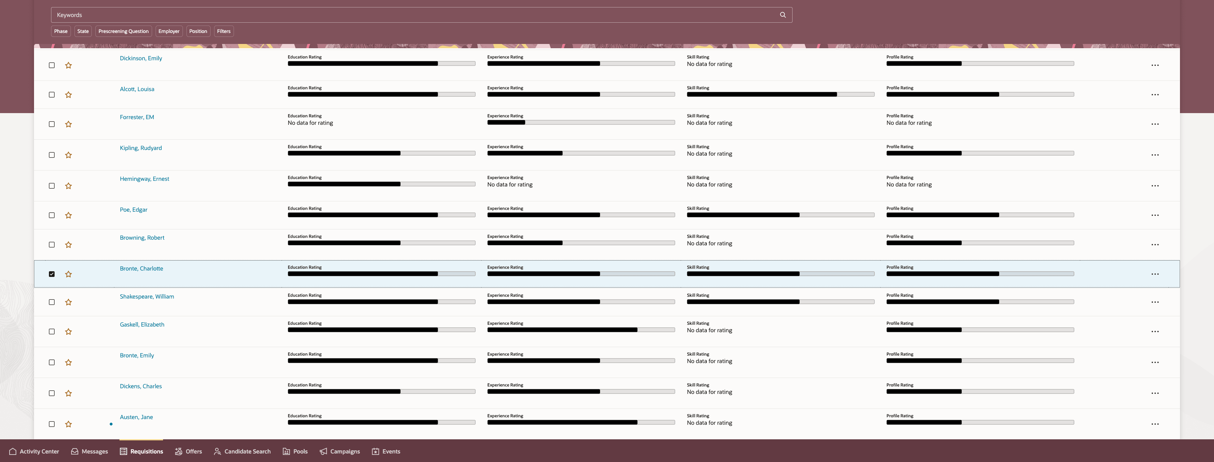This screenshot has width=1214, height=462.
Task: Mark Alcott, Louisa with favorite star
Action: point(68,95)
